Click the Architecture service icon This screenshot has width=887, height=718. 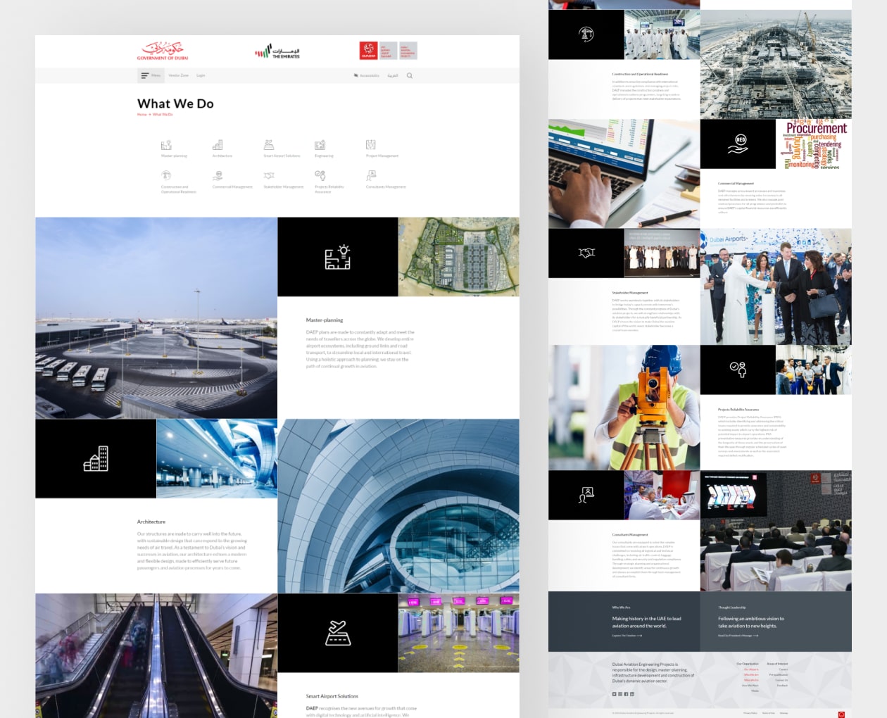tap(219, 145)
